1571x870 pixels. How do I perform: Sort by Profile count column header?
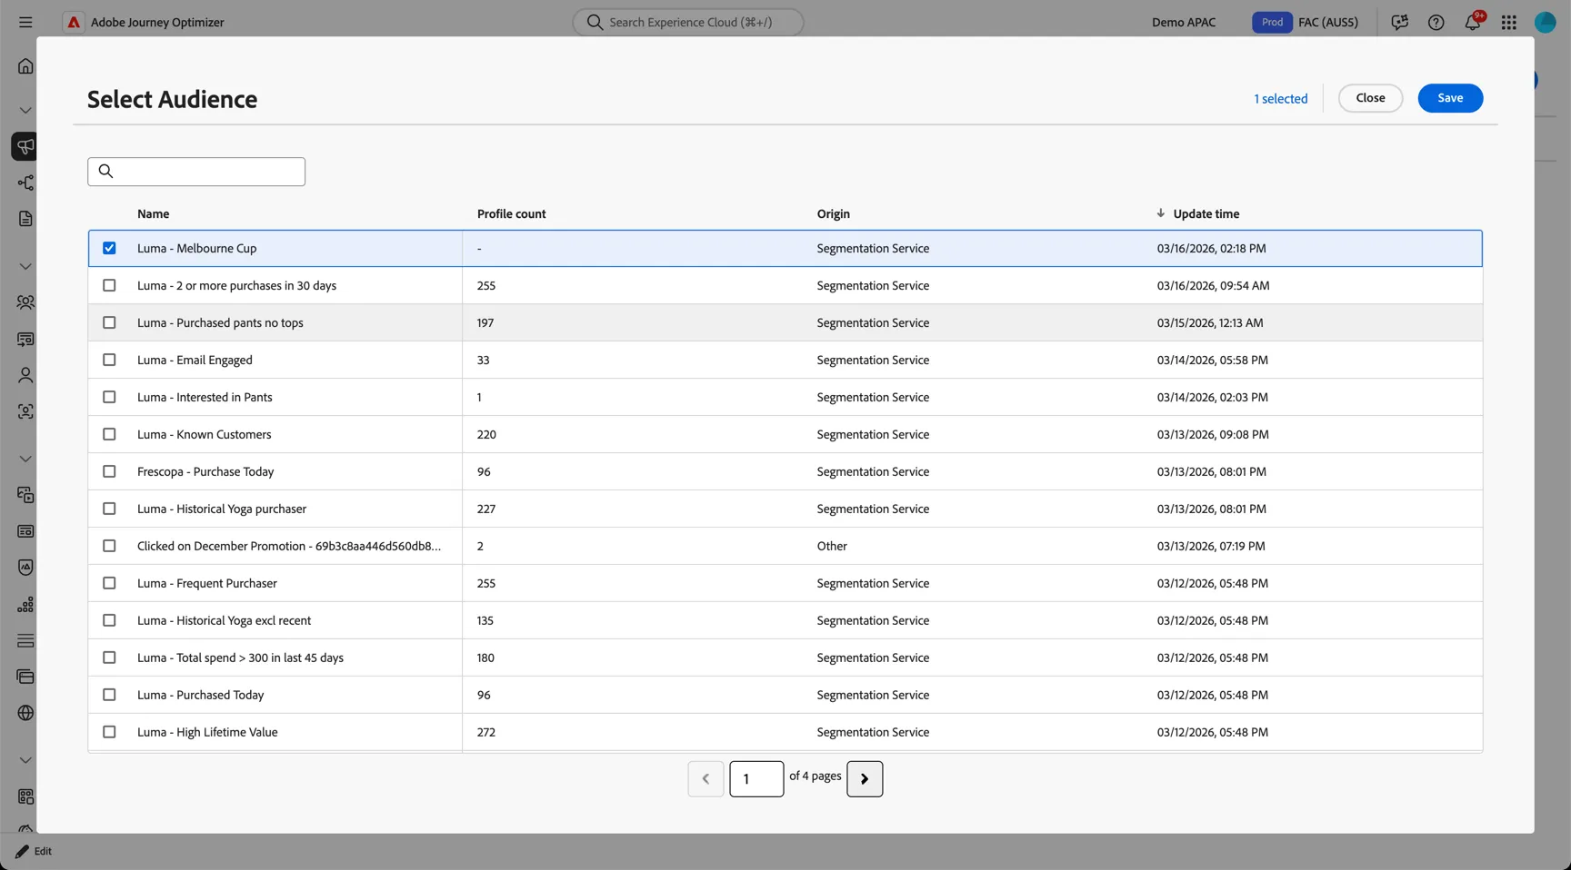pyautogui.click(x=512, y=214)
